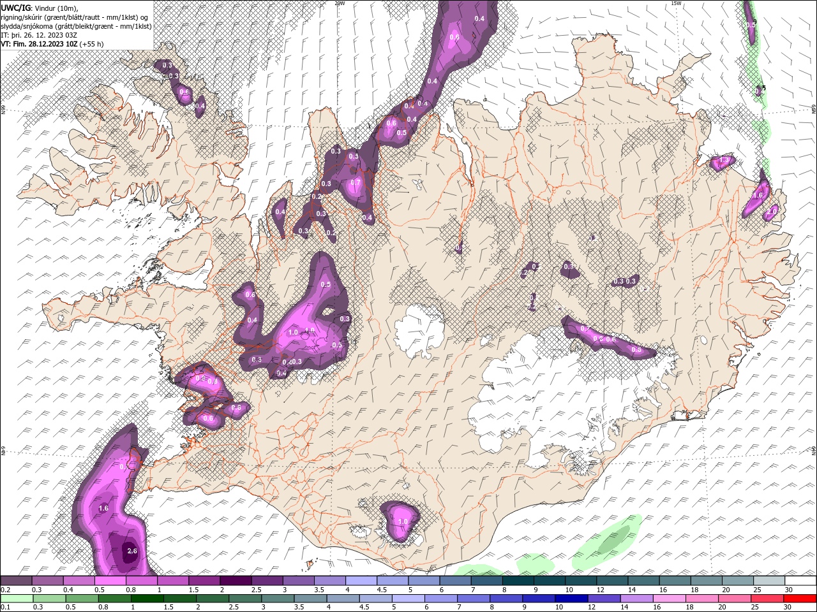Click the small white glacier in central Iceland
This screenshot has width=817, height=612.
(419, 330)
